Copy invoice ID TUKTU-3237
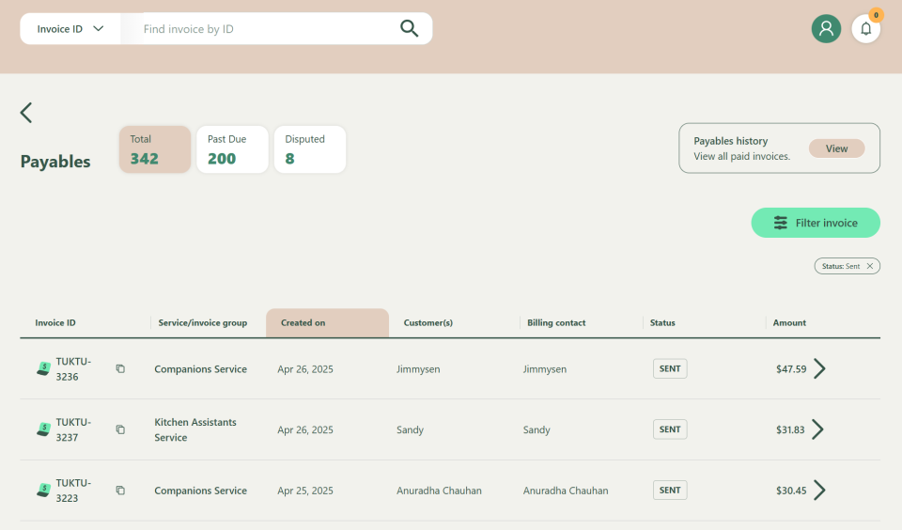 click(x=120, y=429)
